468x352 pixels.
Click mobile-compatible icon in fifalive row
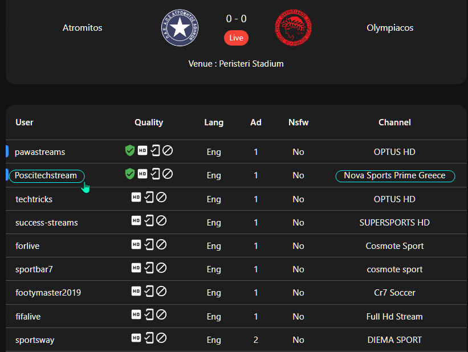click(x=149, y=314)
